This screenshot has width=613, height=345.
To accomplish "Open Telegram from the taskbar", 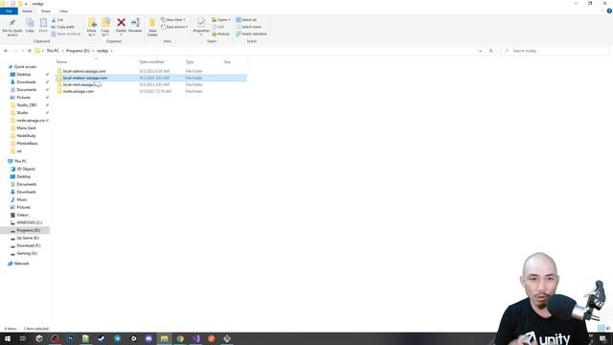I will pos(117,338).
